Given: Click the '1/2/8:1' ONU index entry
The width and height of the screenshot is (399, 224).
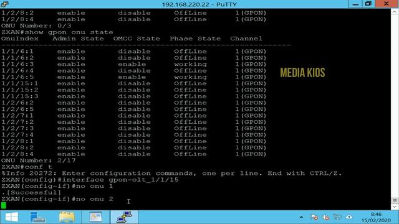Looking at the screenshot, I should tap(17, 141).
